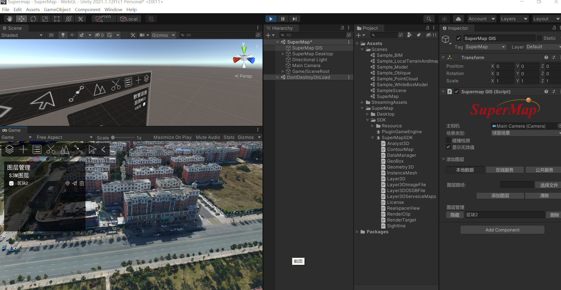This screenshot has height=290, width=561.
Task: Open the global search icon
Action: coord(429,19)
